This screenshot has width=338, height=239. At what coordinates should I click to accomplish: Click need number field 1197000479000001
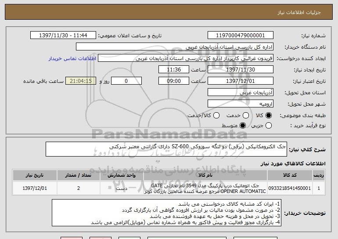coord(241,36)
